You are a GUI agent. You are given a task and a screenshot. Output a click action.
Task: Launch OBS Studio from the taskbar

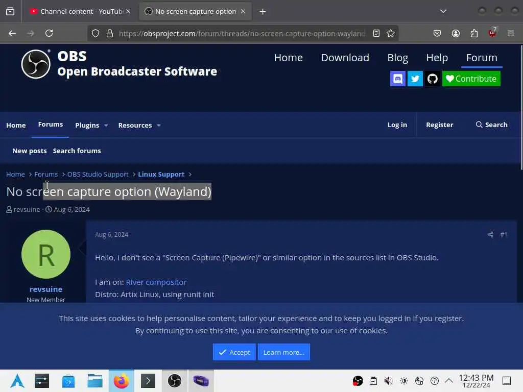click(175, 381)
